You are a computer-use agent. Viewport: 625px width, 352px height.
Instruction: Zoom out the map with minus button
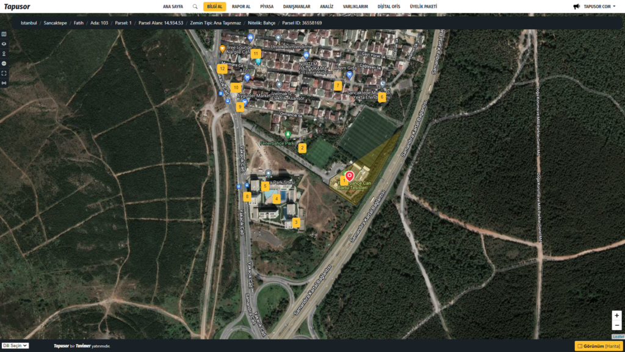coord(617,325)
